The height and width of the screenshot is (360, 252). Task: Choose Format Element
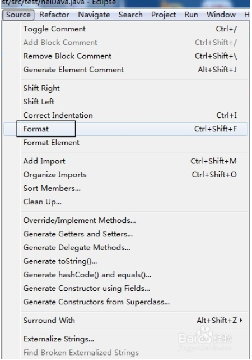point(126,143)
